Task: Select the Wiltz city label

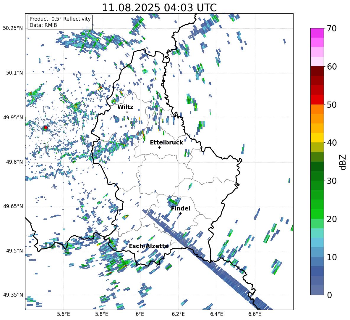Action: tap(125, 107)
